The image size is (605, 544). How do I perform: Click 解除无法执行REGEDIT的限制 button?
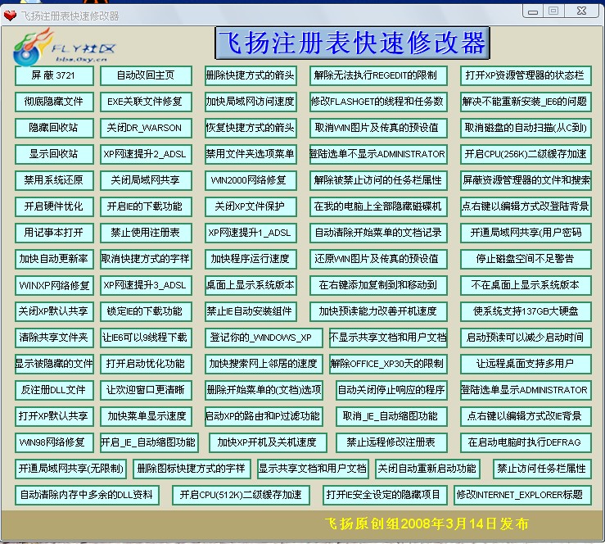pos(378,75)
